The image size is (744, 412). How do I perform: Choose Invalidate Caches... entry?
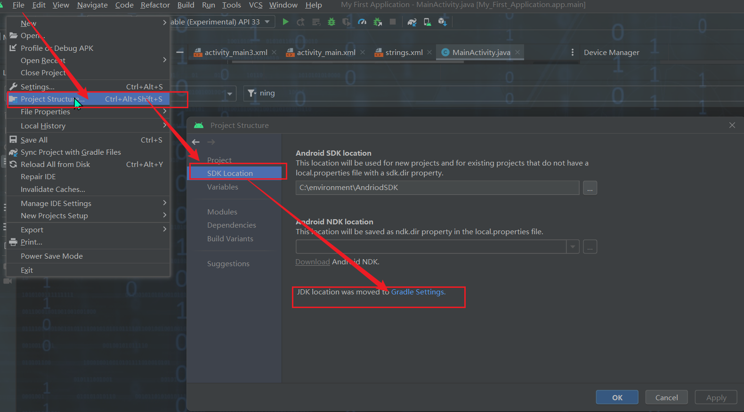(x=88, y=189)
